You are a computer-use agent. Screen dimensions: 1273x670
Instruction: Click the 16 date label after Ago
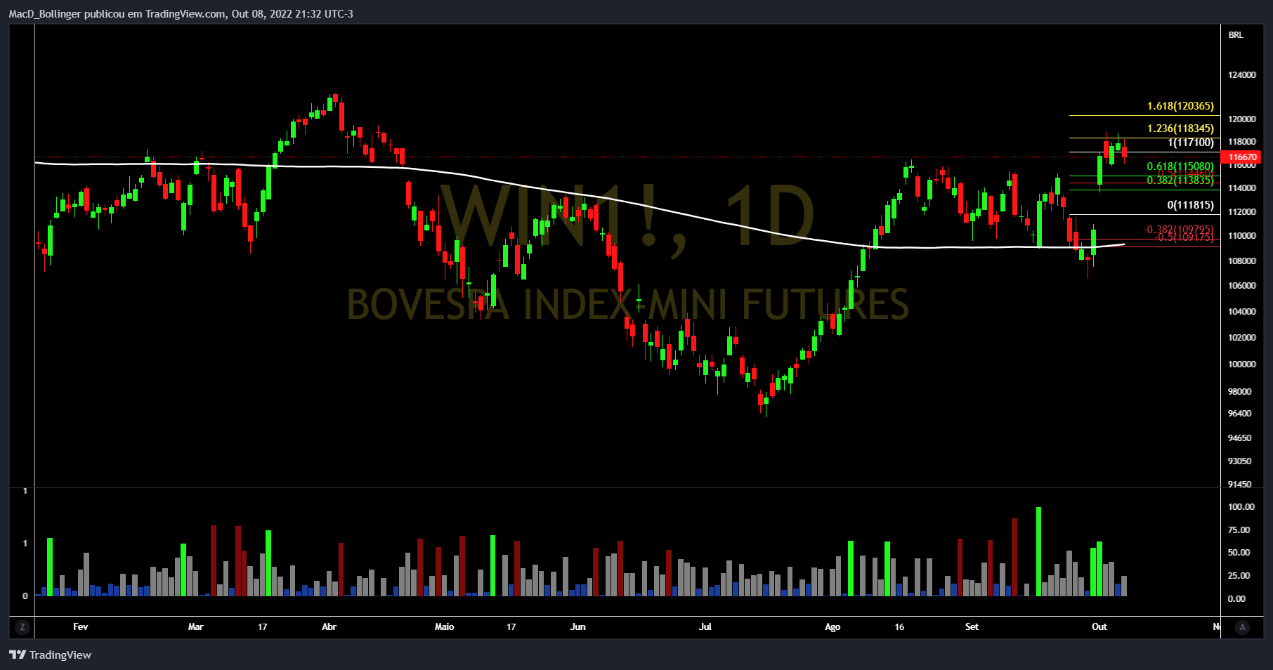point(899,627)
